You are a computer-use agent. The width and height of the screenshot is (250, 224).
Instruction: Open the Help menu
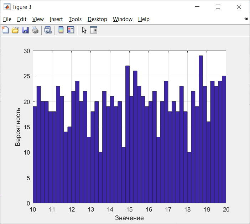pos(144,19)
